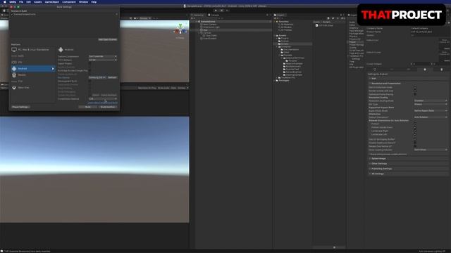Image resolution: width=451 pixels, height=253 pixels.
Task: Select the Android platform row
Action: coord(33,69)
